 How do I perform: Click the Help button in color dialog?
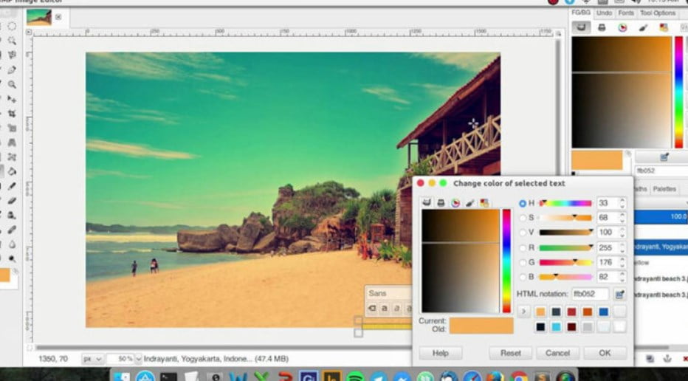[441, 353]
